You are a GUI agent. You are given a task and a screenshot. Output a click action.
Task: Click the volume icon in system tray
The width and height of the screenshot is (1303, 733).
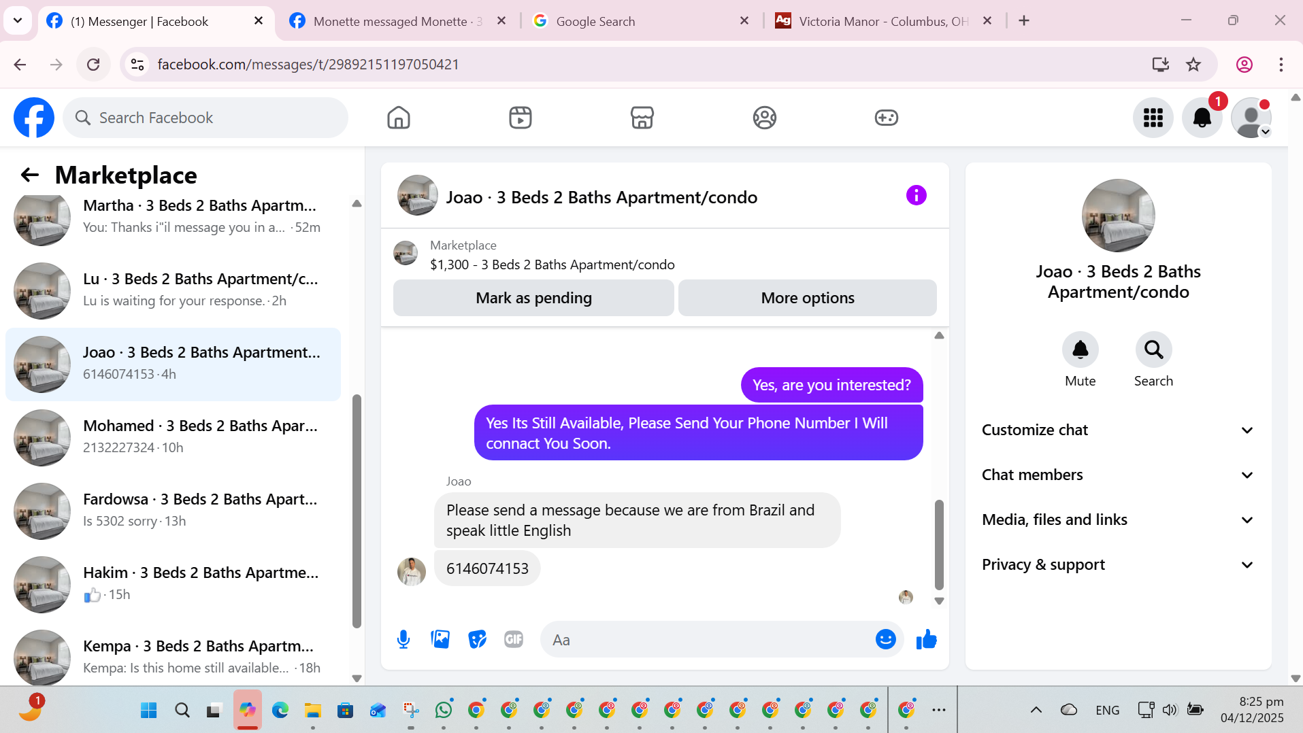pos(1170,710)
